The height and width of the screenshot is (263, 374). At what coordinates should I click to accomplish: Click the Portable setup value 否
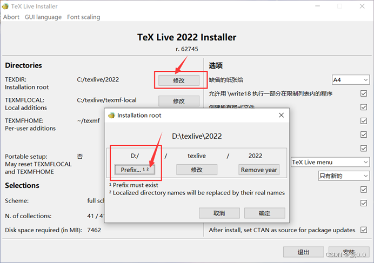tap(80, 157)
